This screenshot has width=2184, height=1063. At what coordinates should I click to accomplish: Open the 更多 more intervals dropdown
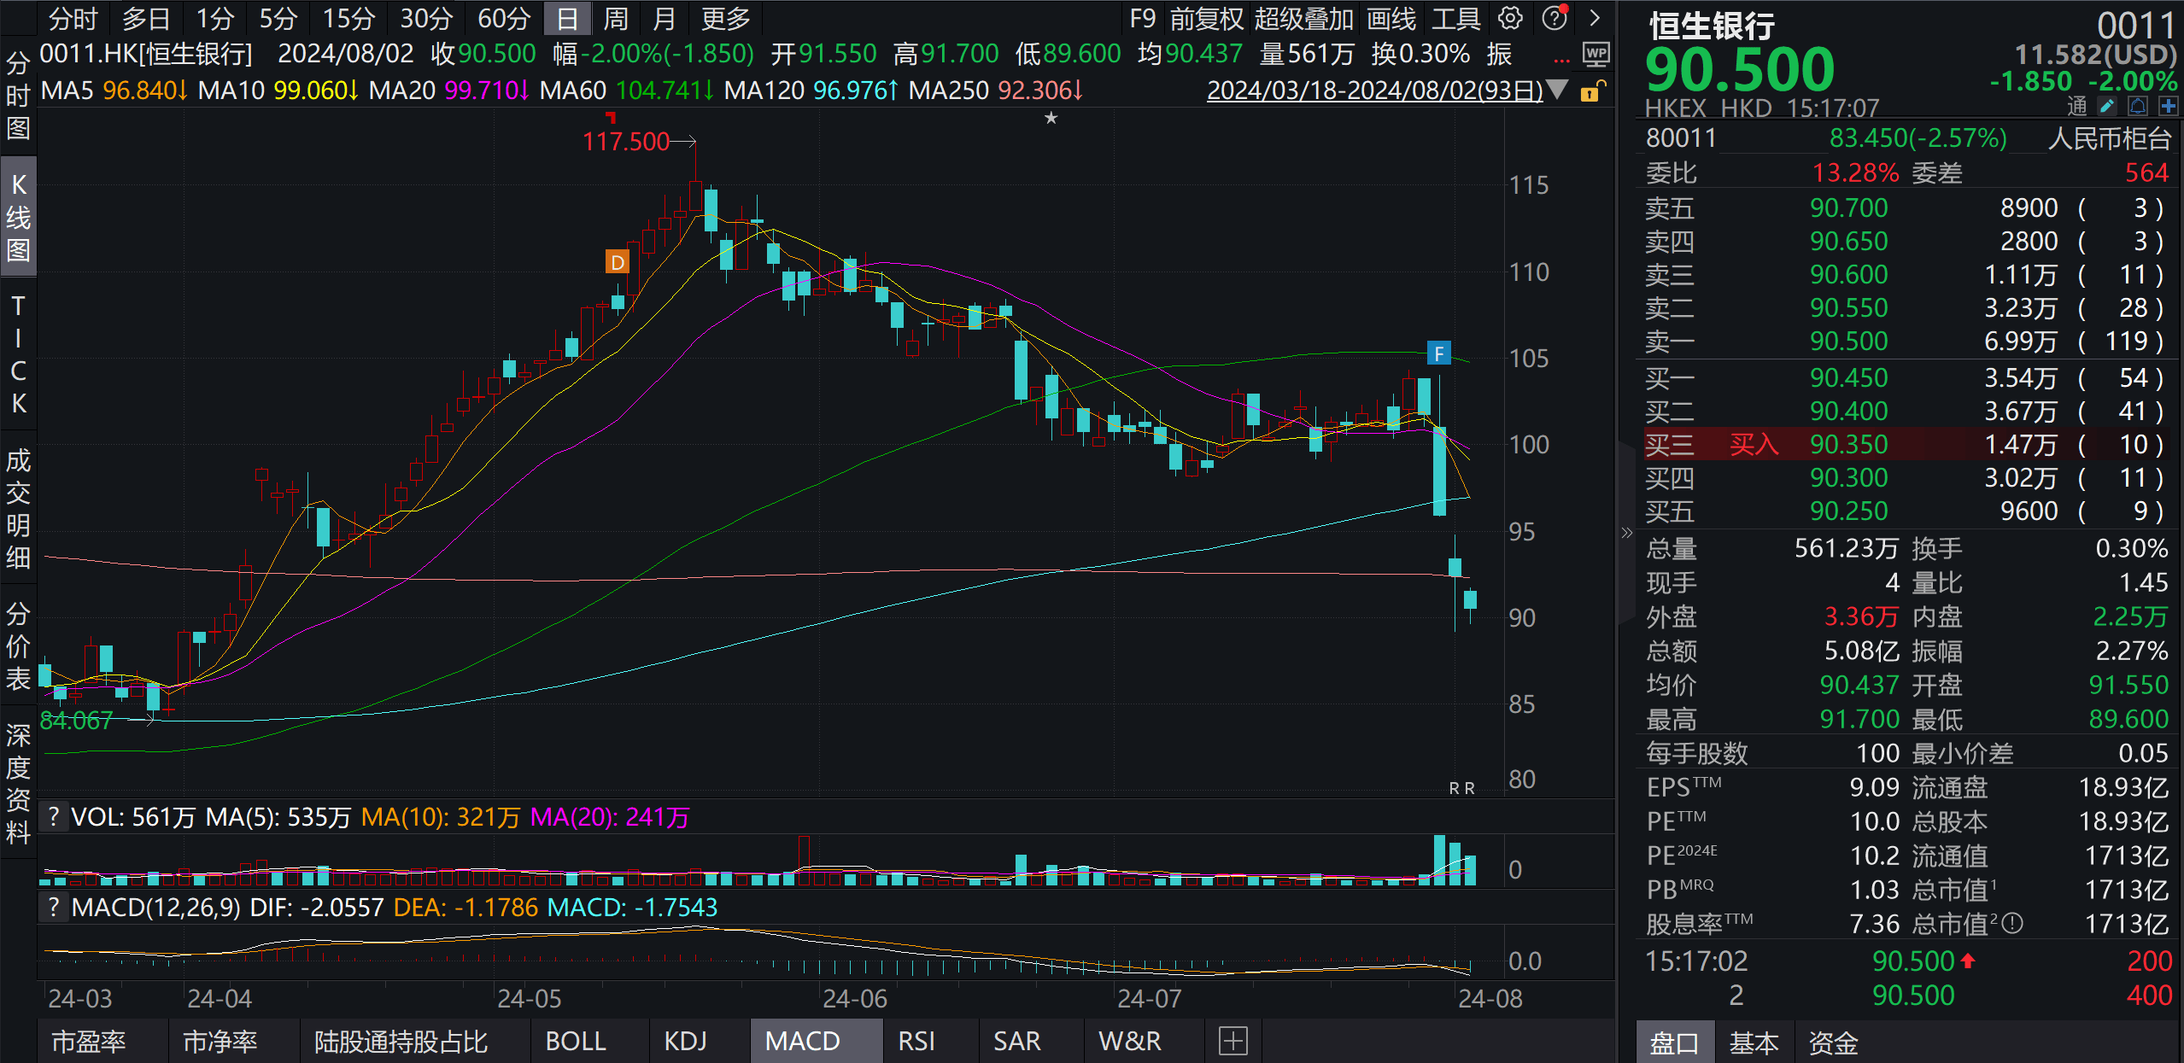[x=725, y=18]
